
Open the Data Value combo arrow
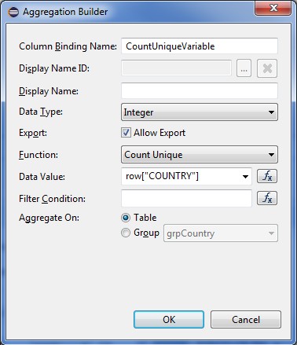[245, 177]
